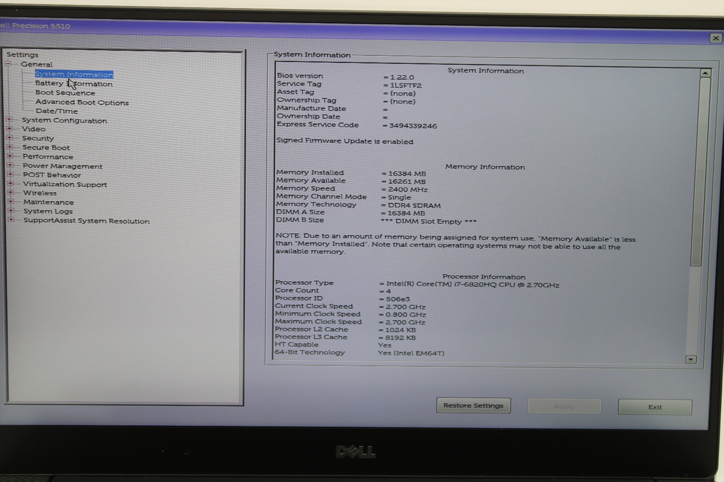Select System Information in the tree
Viewport: 724px width, 482px height.
pyautogui.click(x=74, y=74)
